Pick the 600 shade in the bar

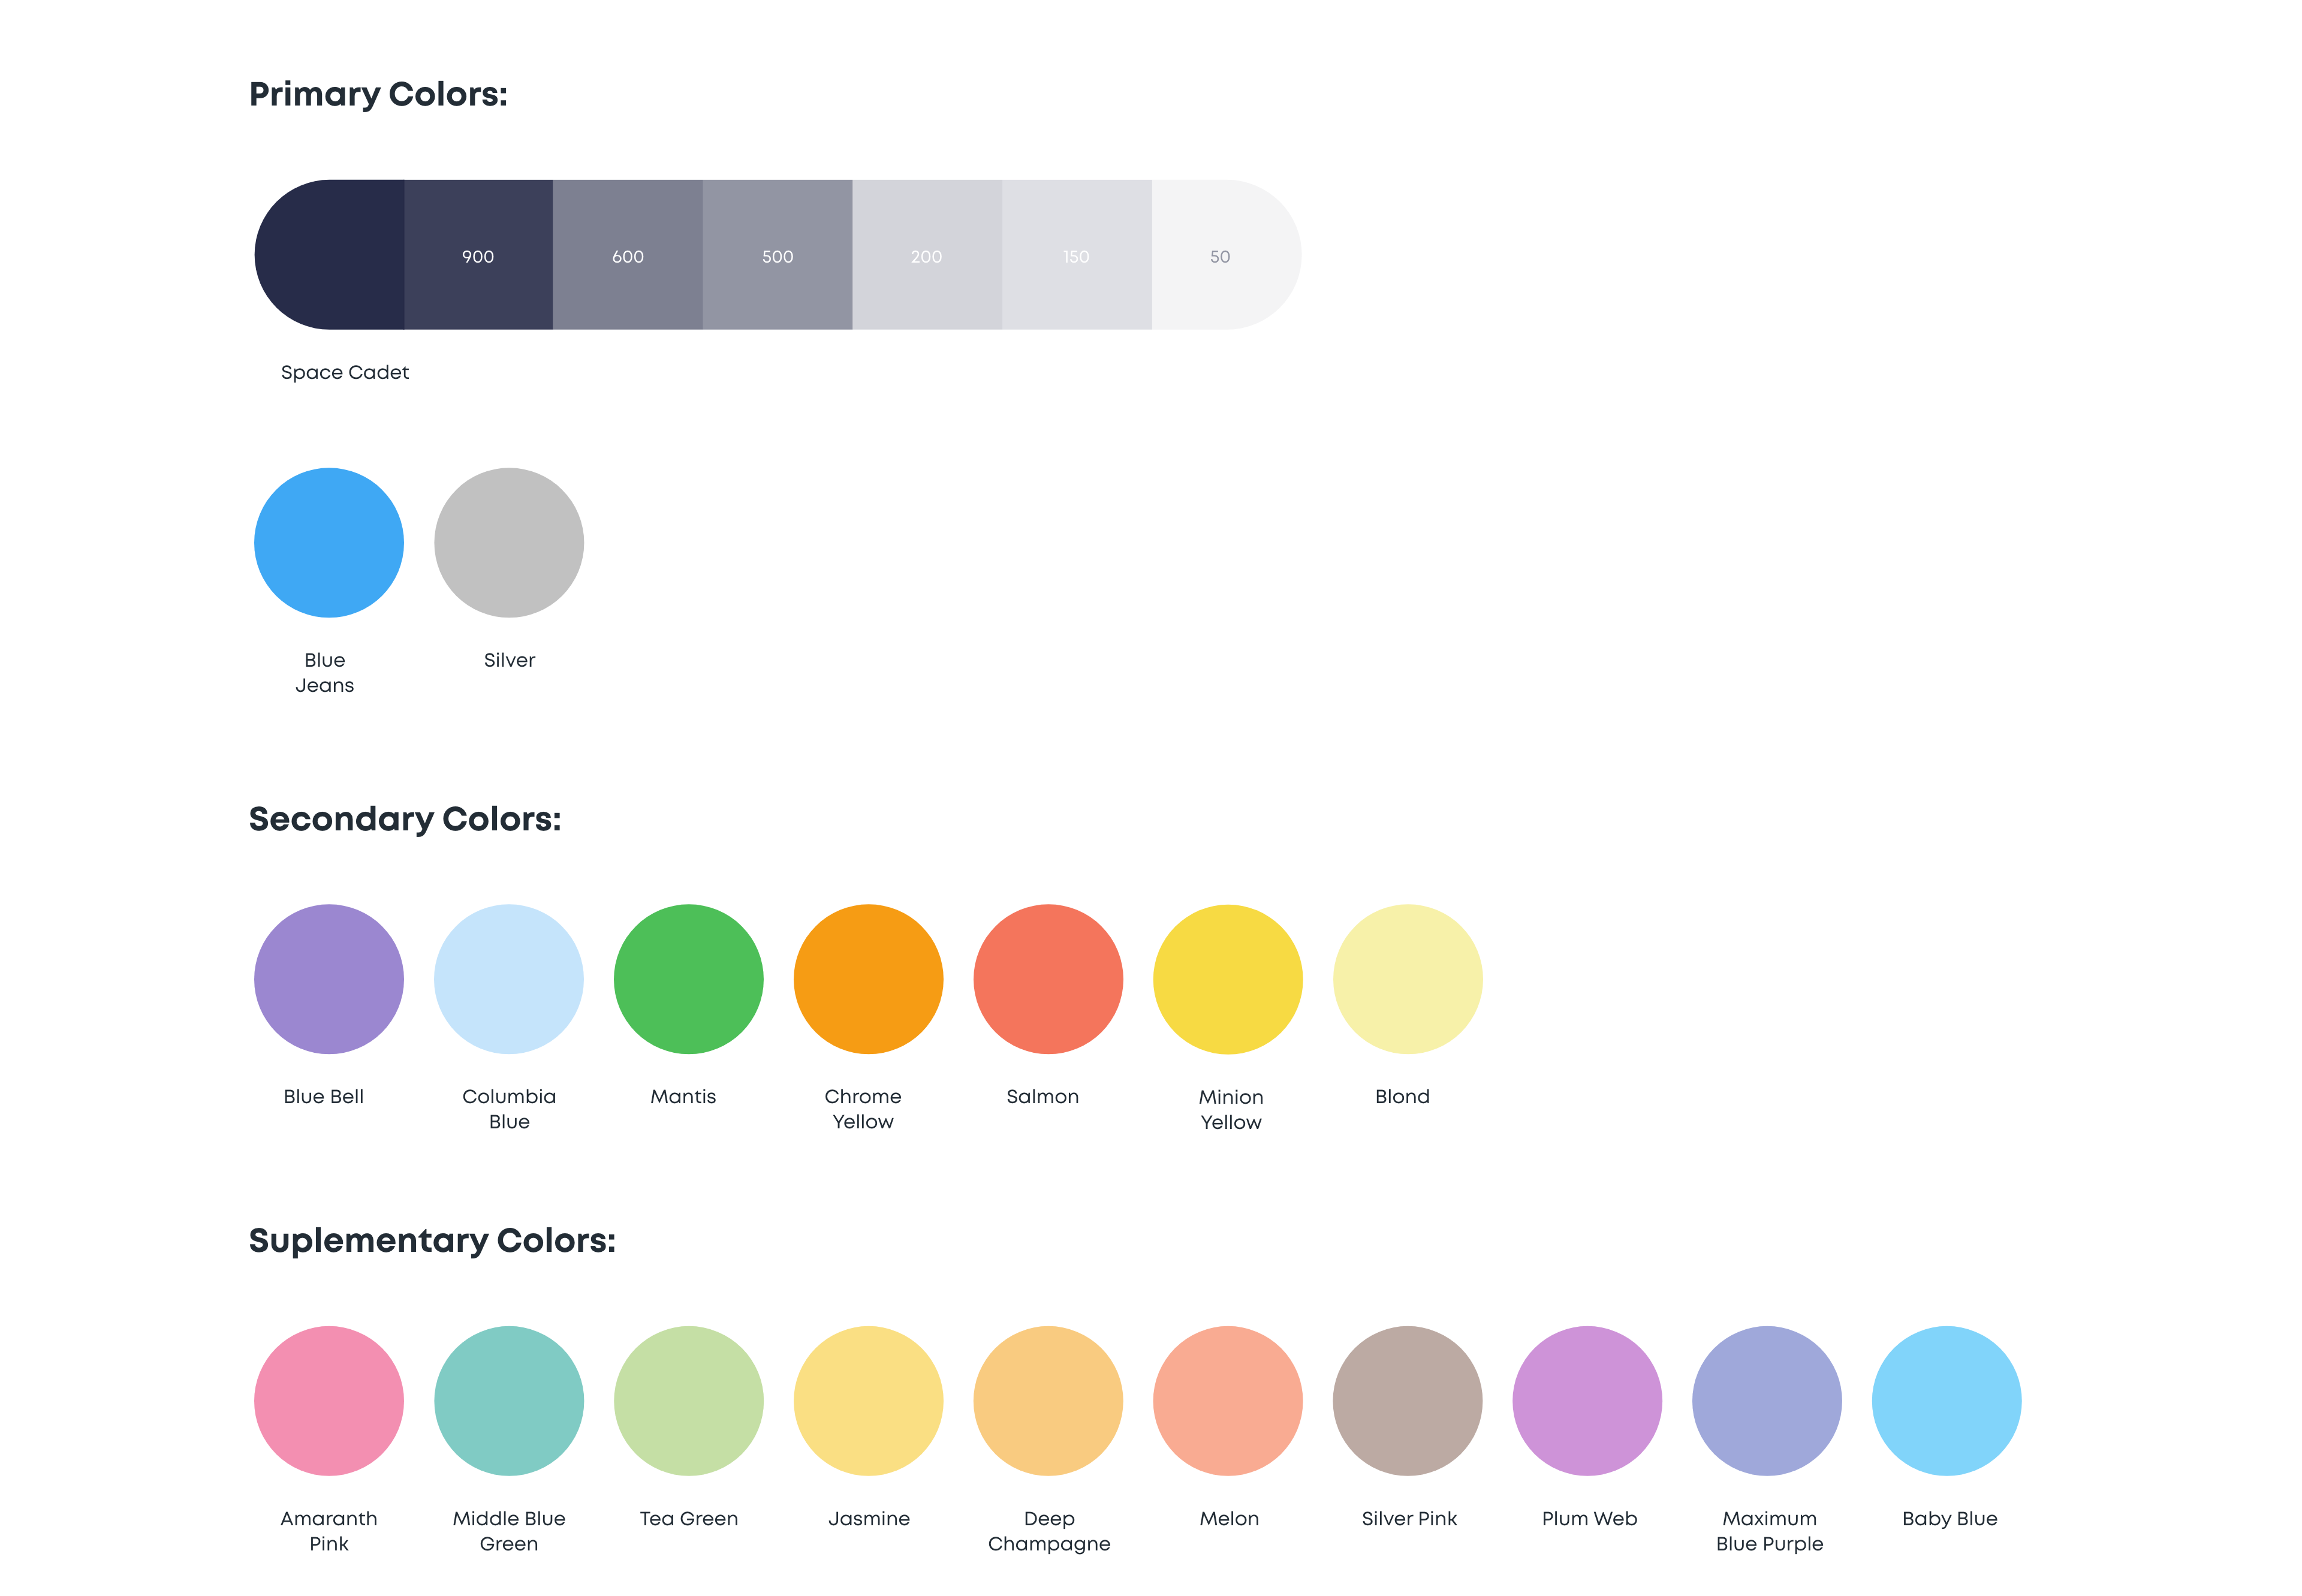627,255
